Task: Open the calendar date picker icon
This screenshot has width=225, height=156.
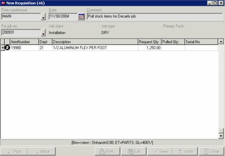Action: tap(81, 17)
